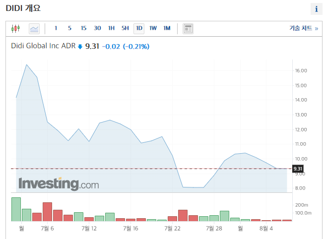Select the 30 minute interval
323x239 pixels.
tap(97, 28)
